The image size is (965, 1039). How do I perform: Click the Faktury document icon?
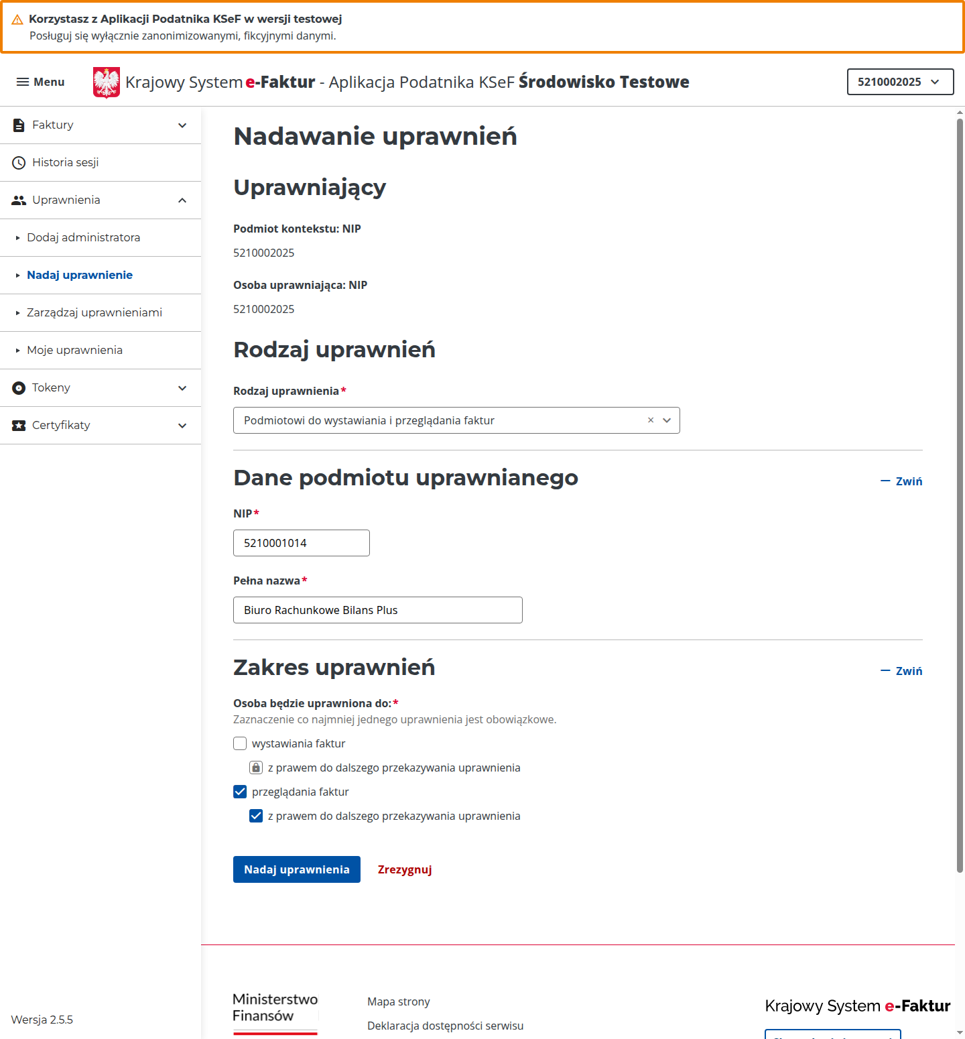pyautogui.click(x=19, y=125)
